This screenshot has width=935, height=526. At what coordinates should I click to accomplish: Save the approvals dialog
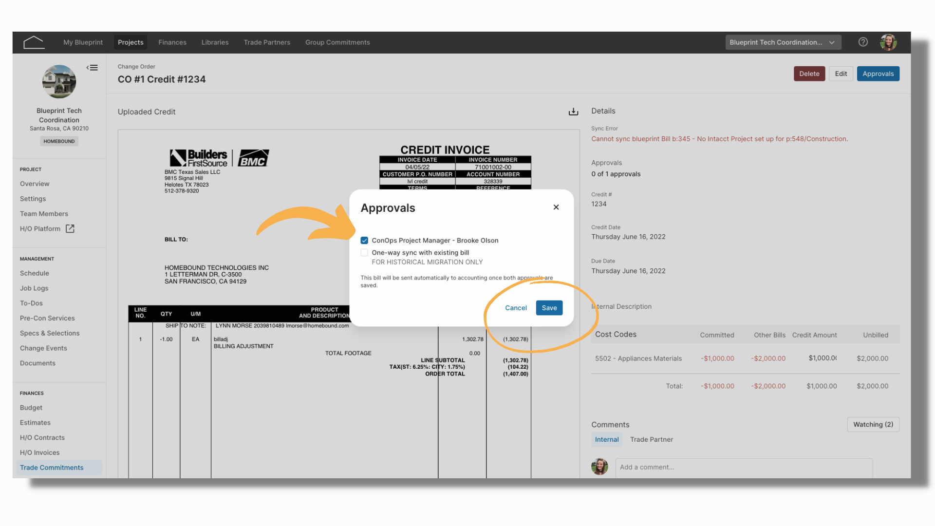click(549, 308)
